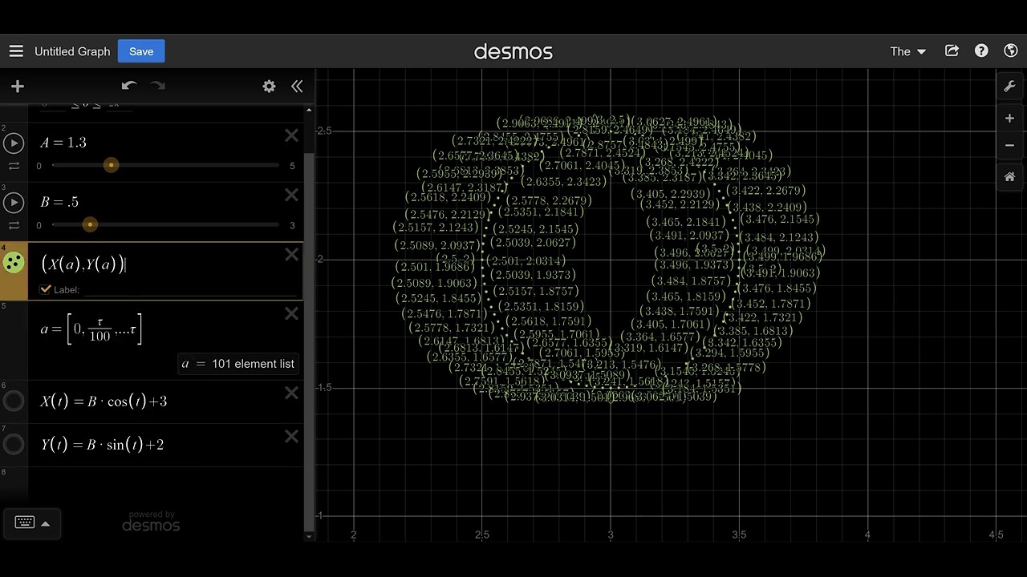1027x577 pixels.
Task: Click the Untitled Graph title
Action: coord(72,51)
